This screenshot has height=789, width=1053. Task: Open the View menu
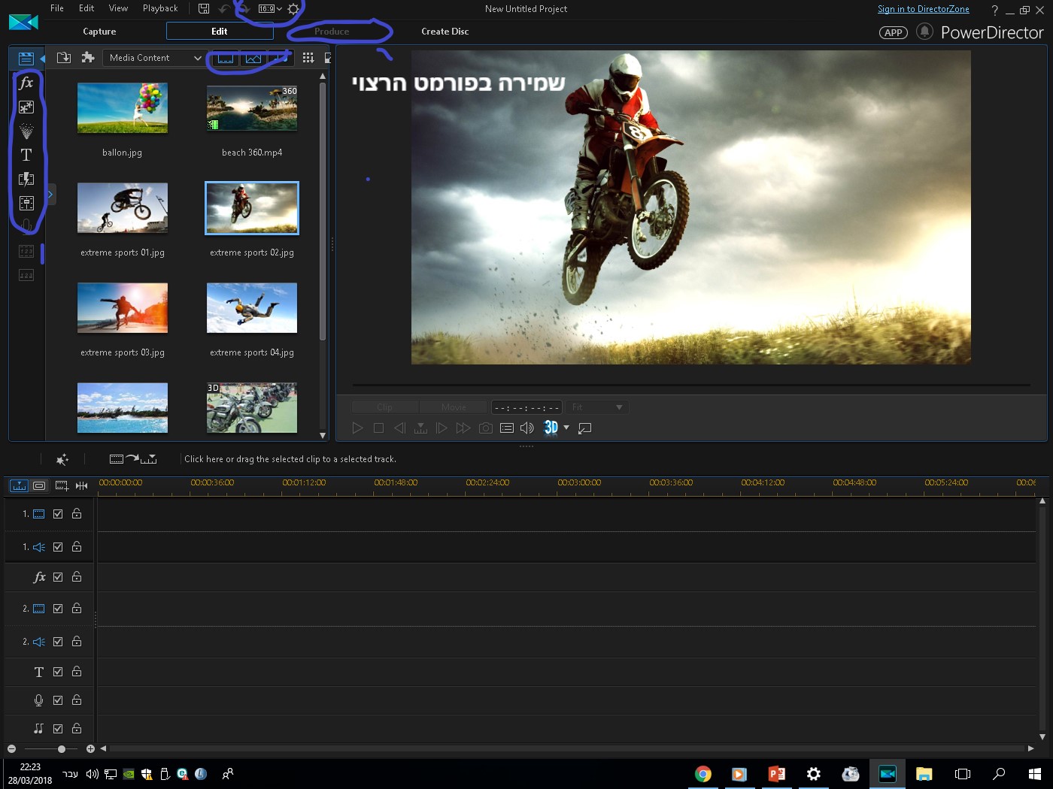pyautogui.click(x=118, y=8)
